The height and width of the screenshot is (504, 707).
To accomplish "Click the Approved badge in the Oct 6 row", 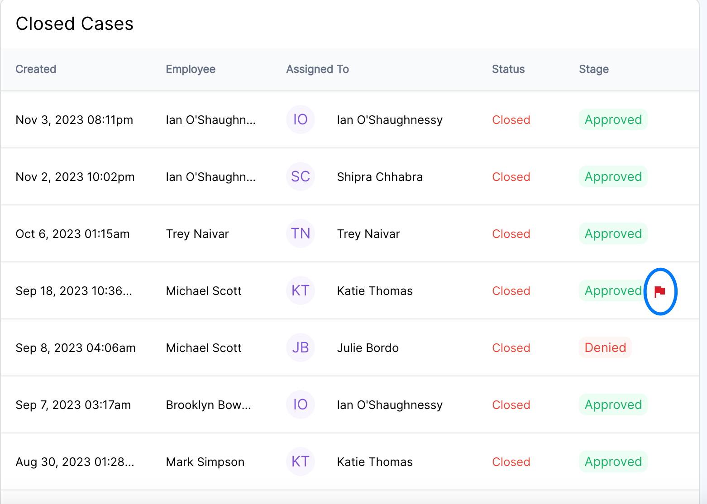I will pos(613,233).
